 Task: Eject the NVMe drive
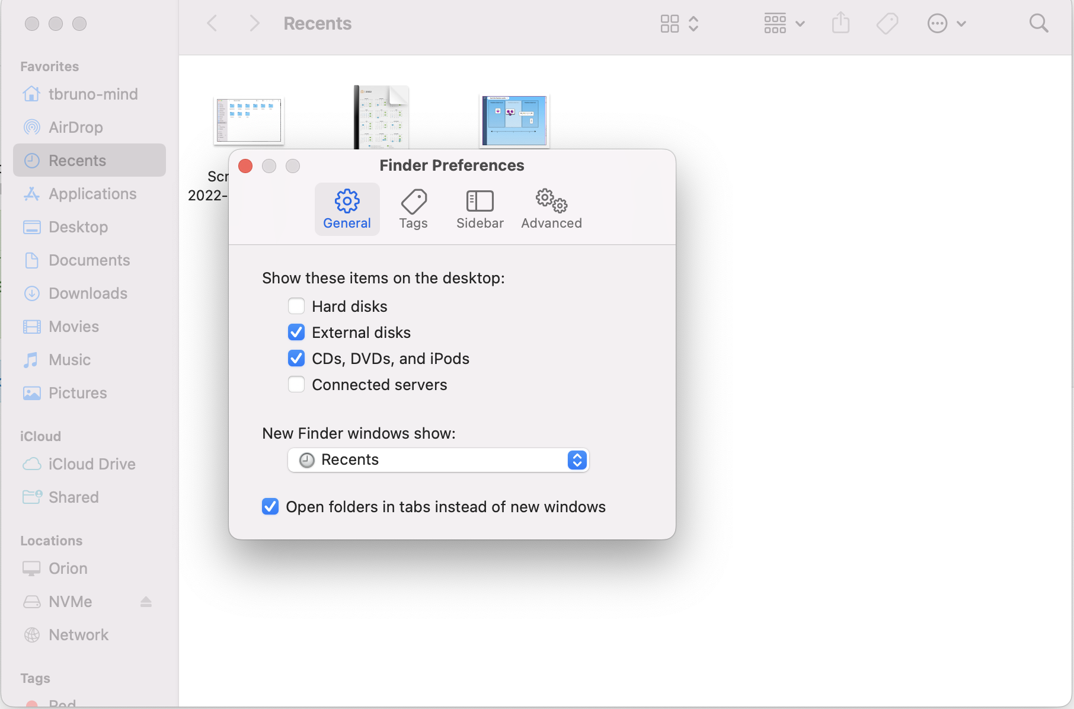coord(146,602)
